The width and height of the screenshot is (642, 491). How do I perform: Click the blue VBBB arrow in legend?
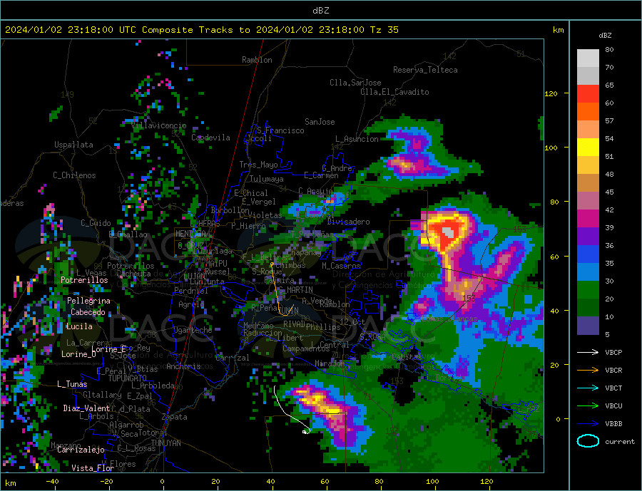tap(588, 423)
